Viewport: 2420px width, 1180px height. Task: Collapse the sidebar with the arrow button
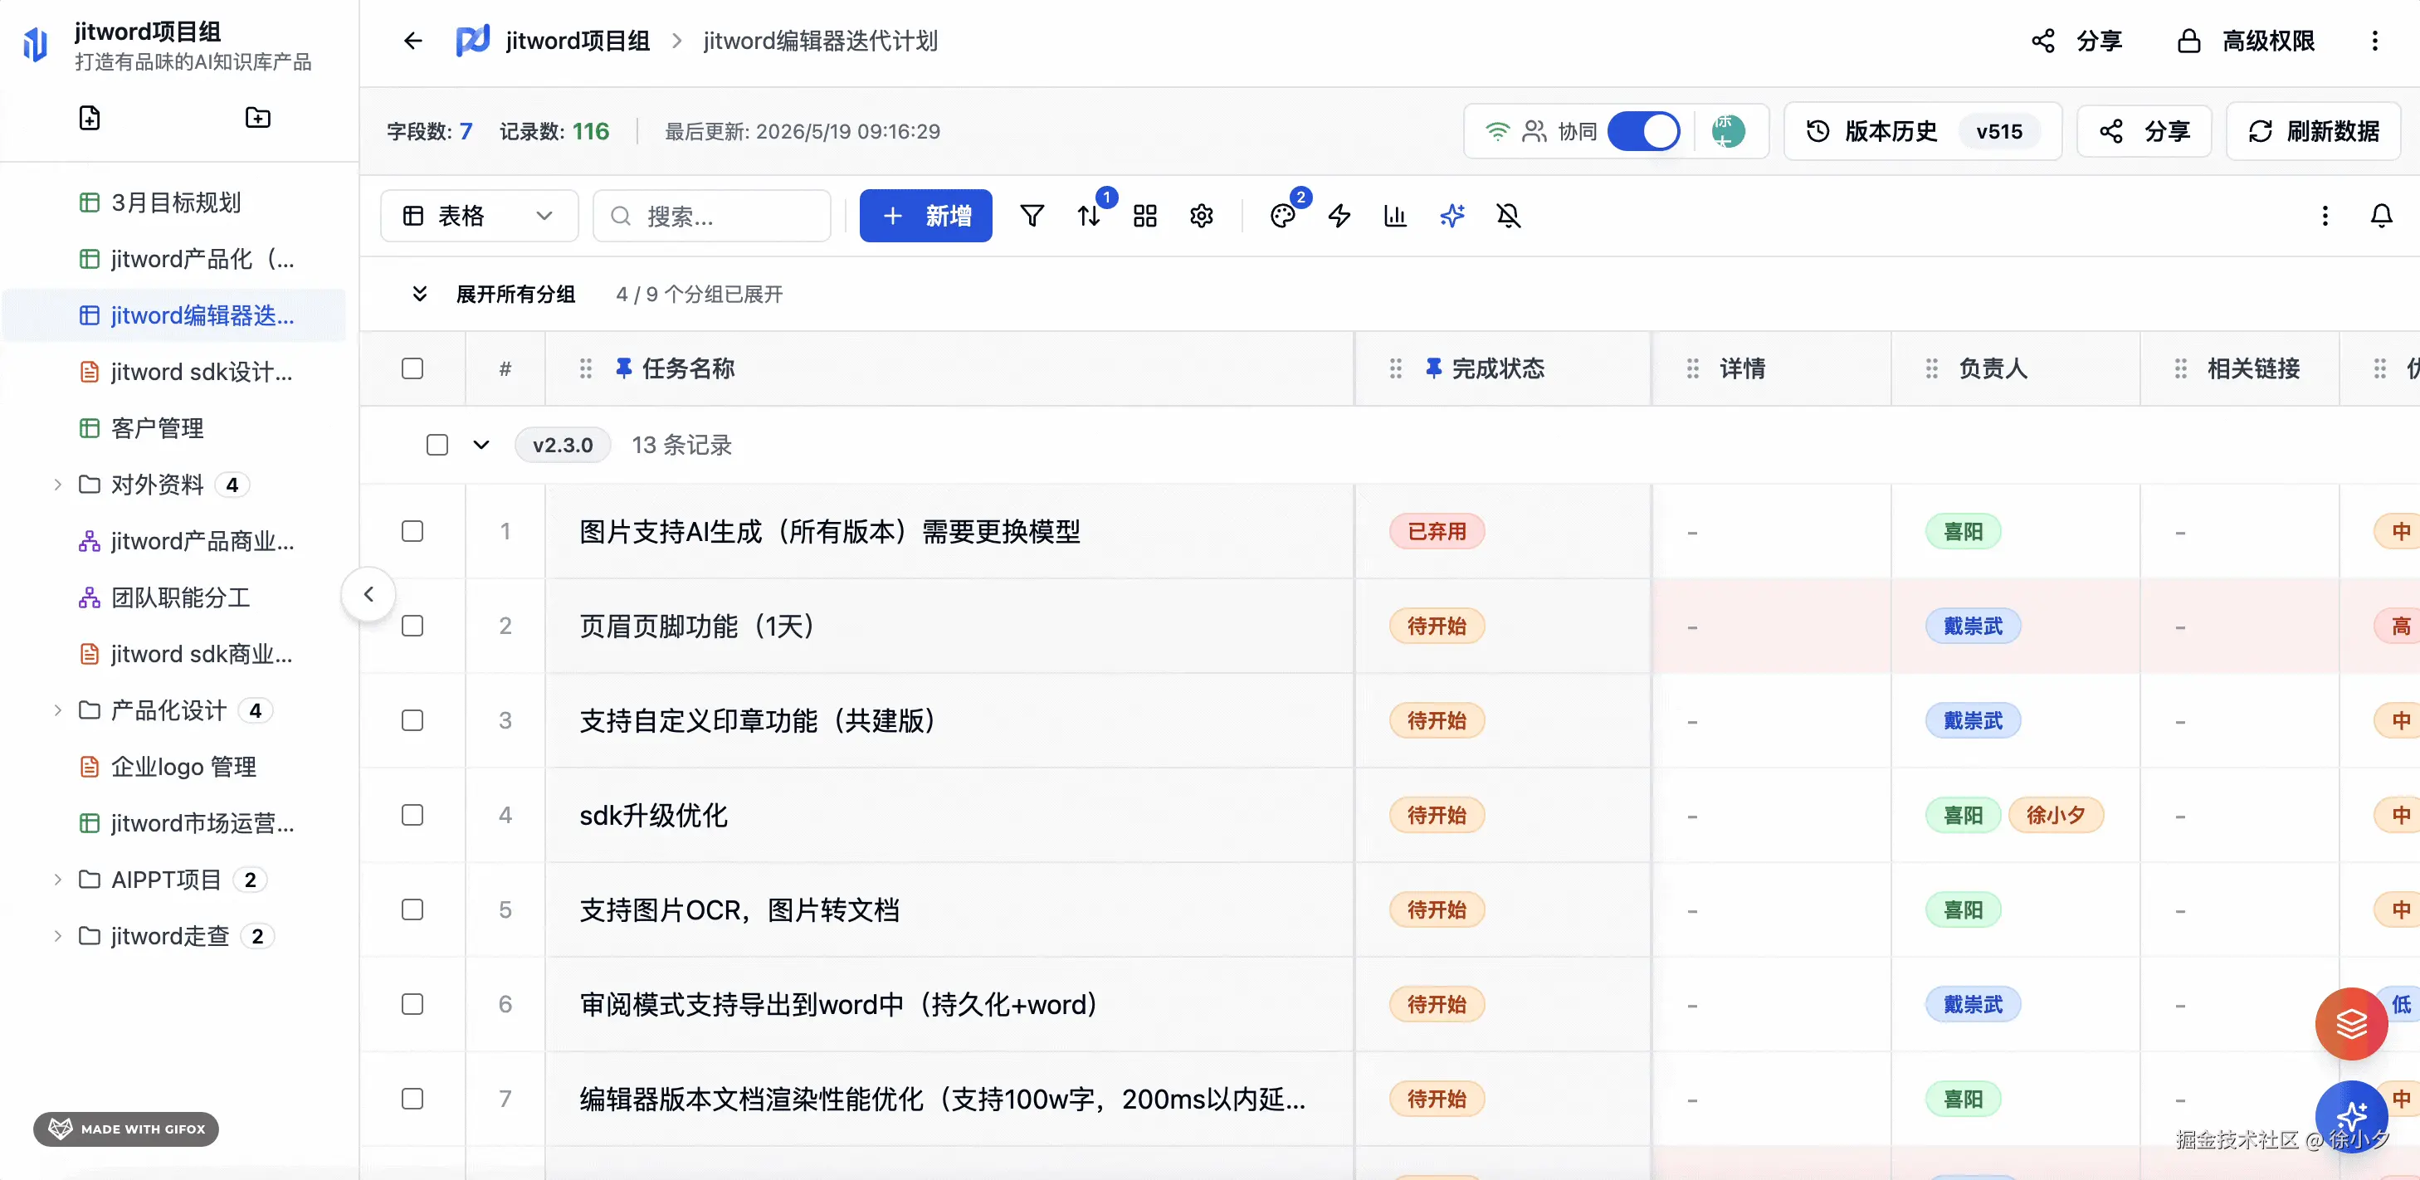pyautogui.click(x=368, y=594)
